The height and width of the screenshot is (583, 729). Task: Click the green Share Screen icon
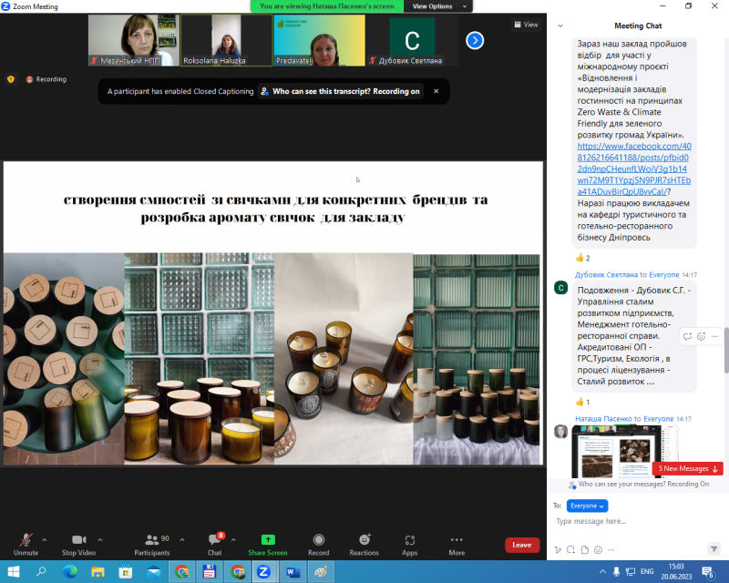267,540
